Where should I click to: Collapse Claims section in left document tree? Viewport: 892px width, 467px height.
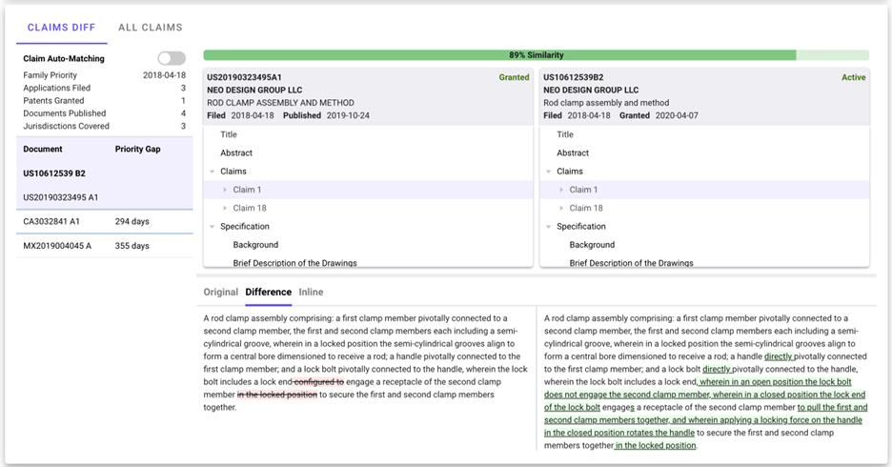pos(213,172)
